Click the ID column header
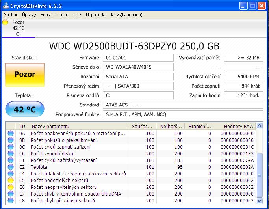This screenshot has height=209, width=269. [22, 127]
